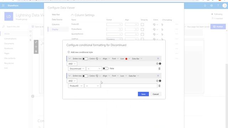This screenshot has width=228, height=128.
Task: Open the conditional formatting icon for ProductName column
Action: (162, 30)
